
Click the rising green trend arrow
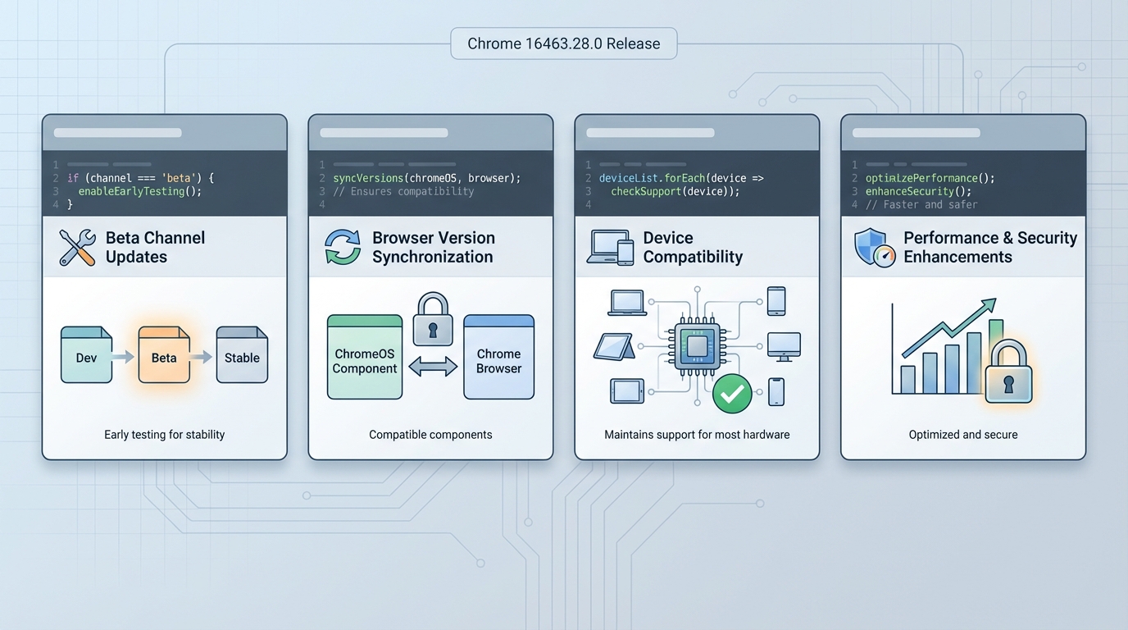point(949,326)
